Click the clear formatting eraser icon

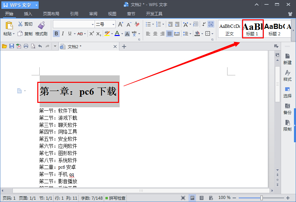click(137, 24)
